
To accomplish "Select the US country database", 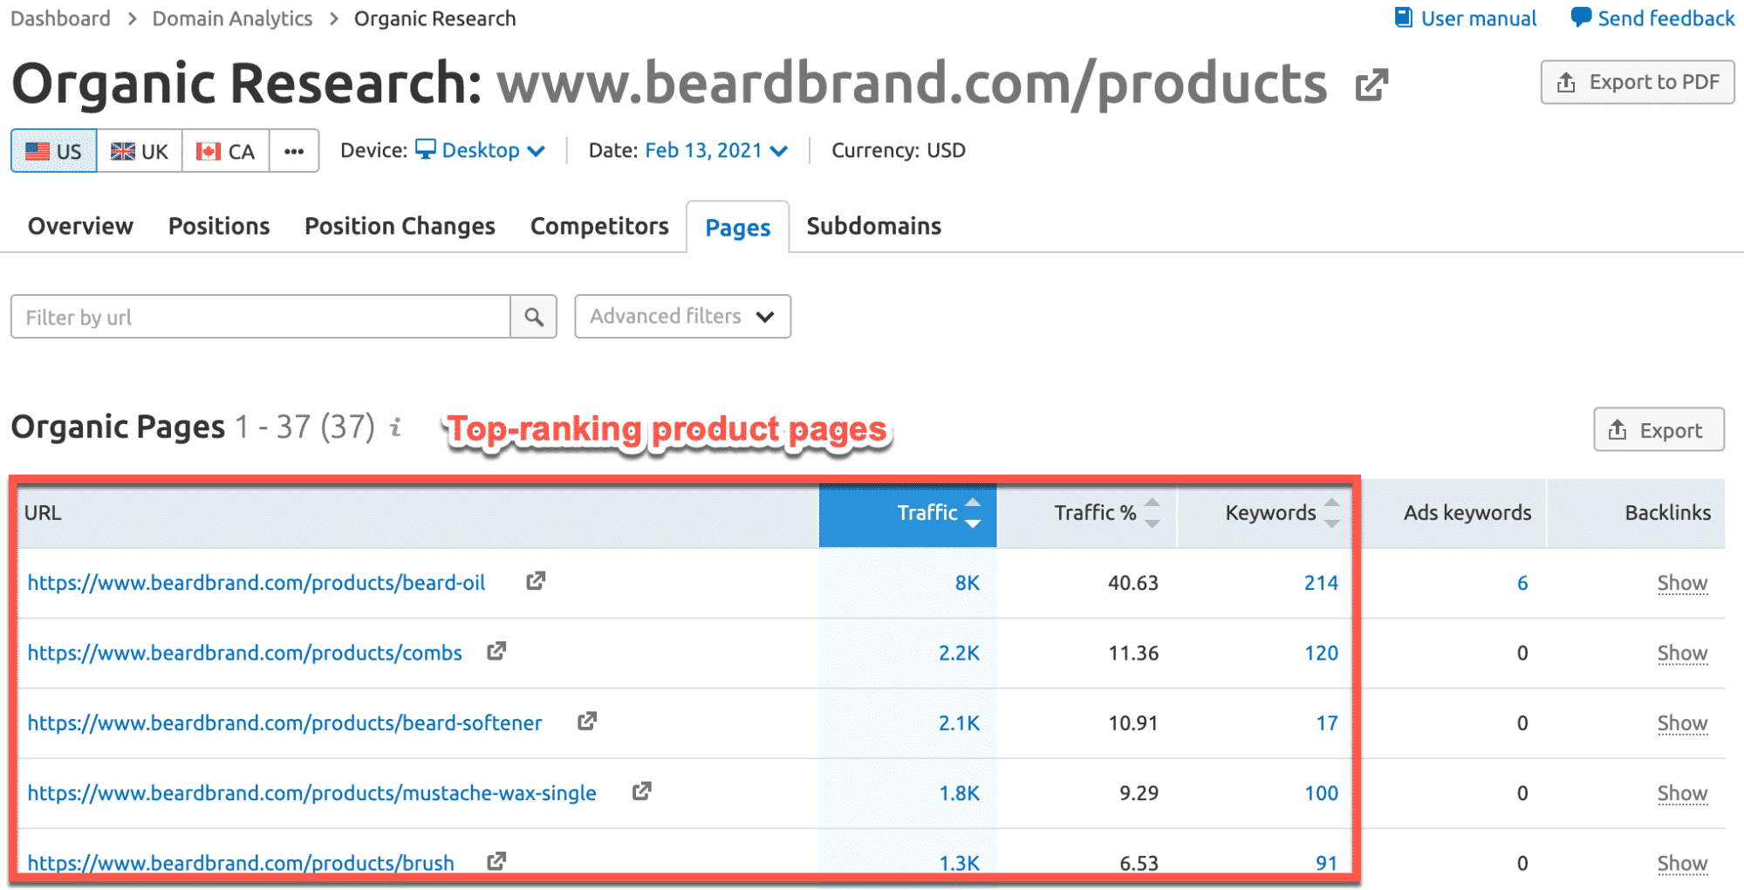I will (x=54, y=151).
